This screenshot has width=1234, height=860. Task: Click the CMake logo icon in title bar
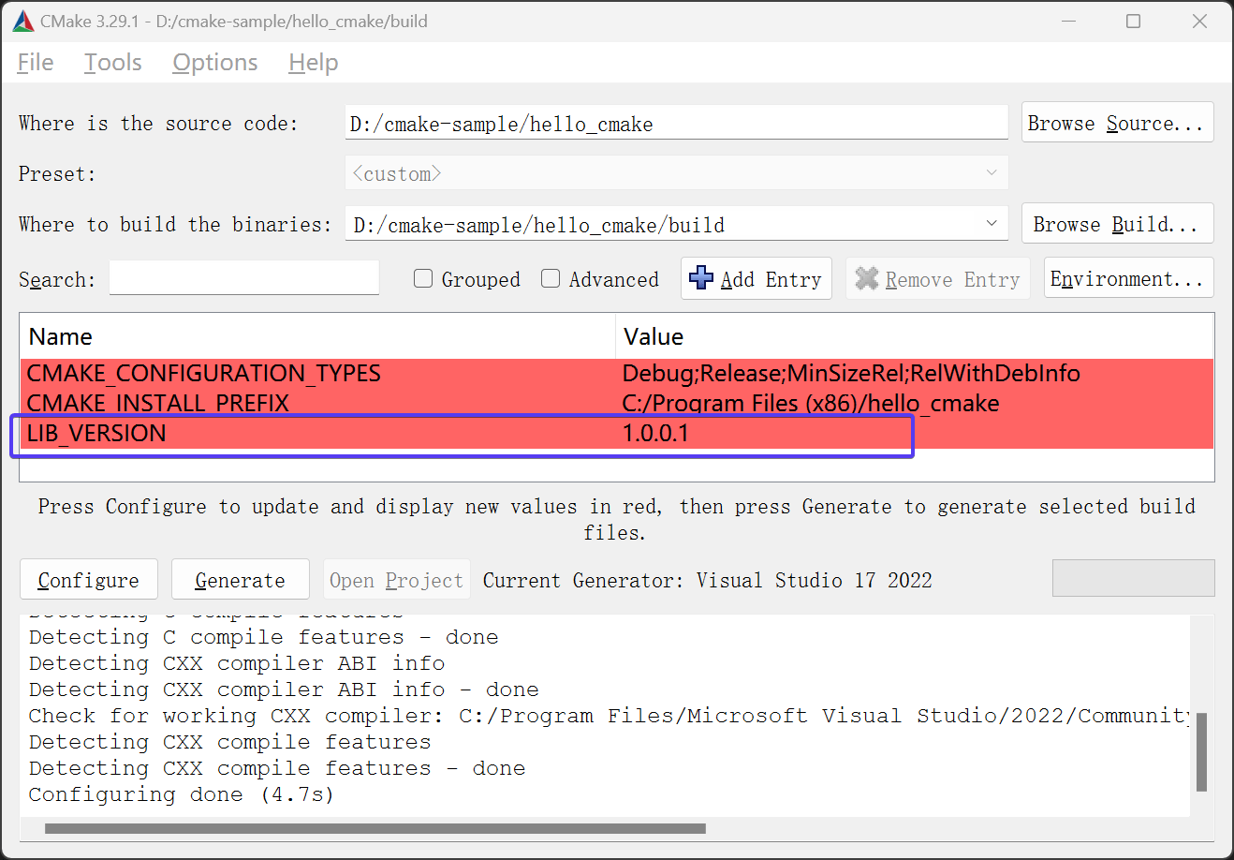click(23, 21)
